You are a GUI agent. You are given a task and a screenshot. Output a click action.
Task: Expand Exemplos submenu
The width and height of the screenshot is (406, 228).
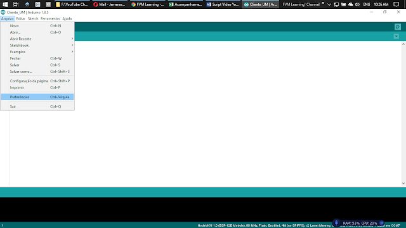point(37,52)
